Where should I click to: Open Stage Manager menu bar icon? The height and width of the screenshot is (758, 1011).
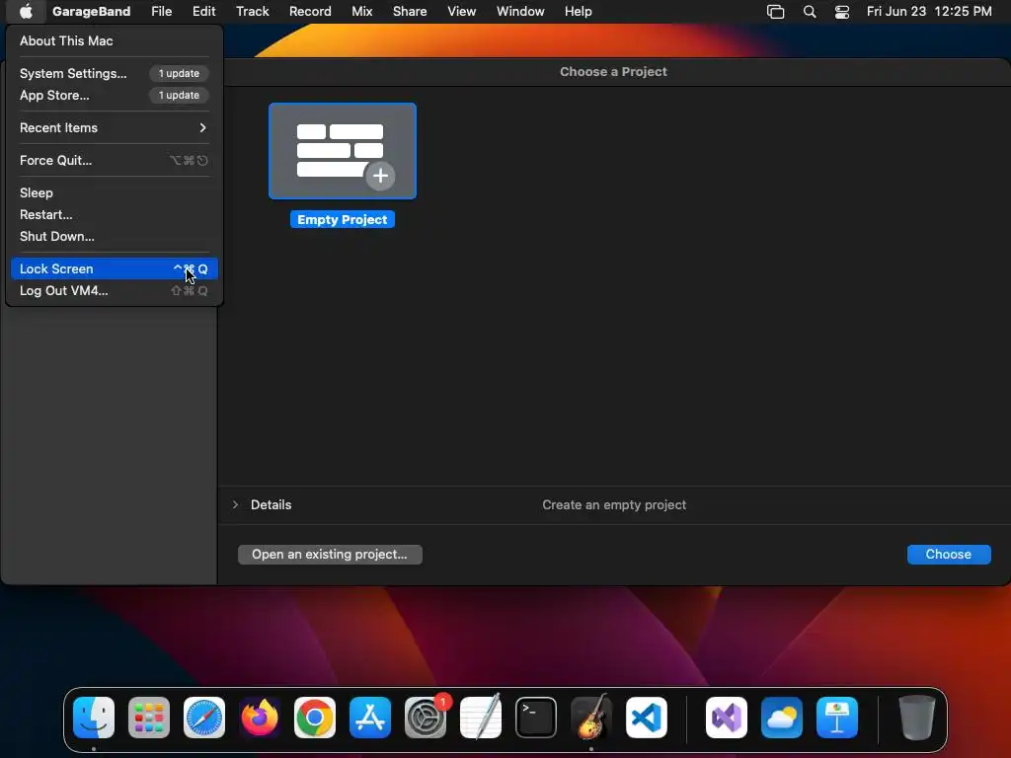pyautogui.click(x=775, y=12)
